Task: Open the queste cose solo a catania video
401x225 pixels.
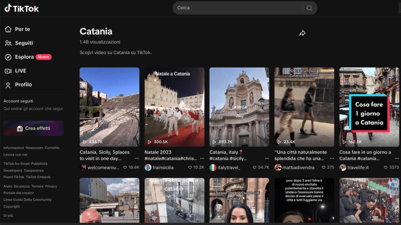Action: click(x=174, y=200)
